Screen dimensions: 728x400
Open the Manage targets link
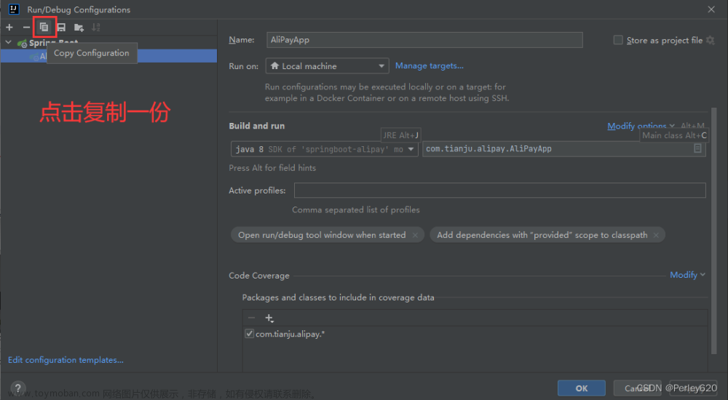coord(429,66)
